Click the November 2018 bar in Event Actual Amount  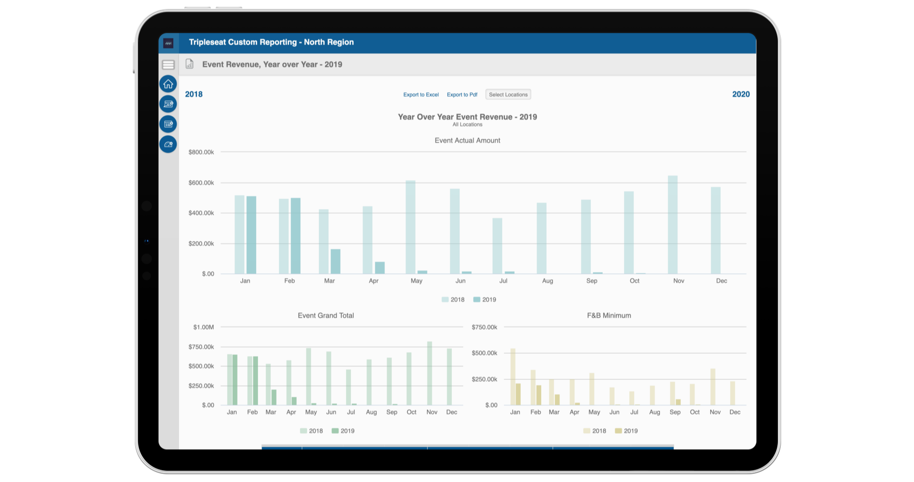click(673, 225)
